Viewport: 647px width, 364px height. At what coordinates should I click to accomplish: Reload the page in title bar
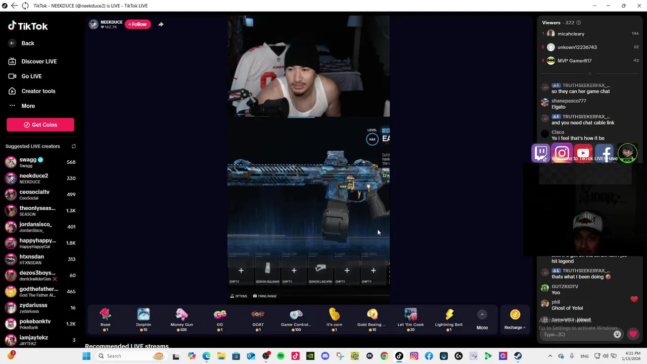25,6
